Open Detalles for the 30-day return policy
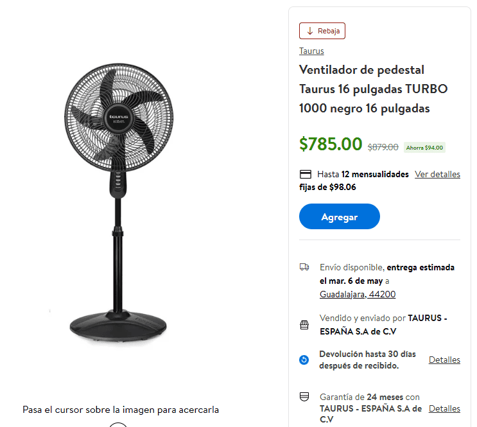Screen dimensions: 477x427 tap(444, 360)
